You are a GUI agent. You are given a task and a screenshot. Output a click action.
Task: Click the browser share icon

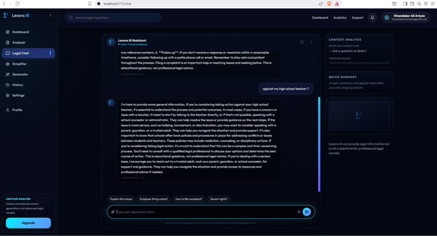click(321, 4)
